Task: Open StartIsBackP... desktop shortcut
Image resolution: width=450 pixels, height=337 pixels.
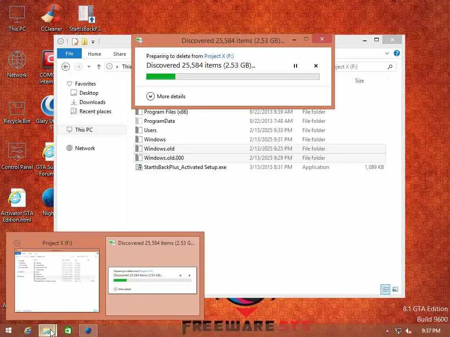Action: coord(86,18)
